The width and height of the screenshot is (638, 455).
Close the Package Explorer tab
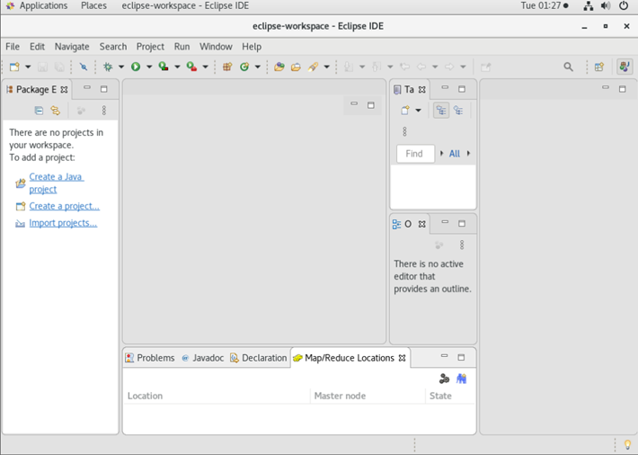point(65,90)
